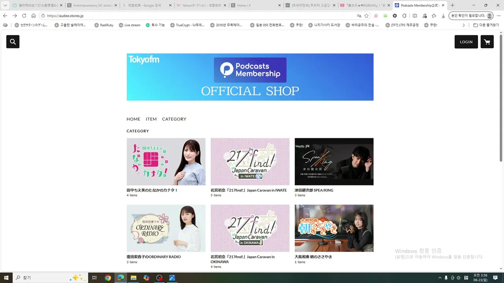The height and width of the screenshot is (283, 504).
Task: Launch Google Chrome from the taskbar
Action: click(x=107, y=278)
